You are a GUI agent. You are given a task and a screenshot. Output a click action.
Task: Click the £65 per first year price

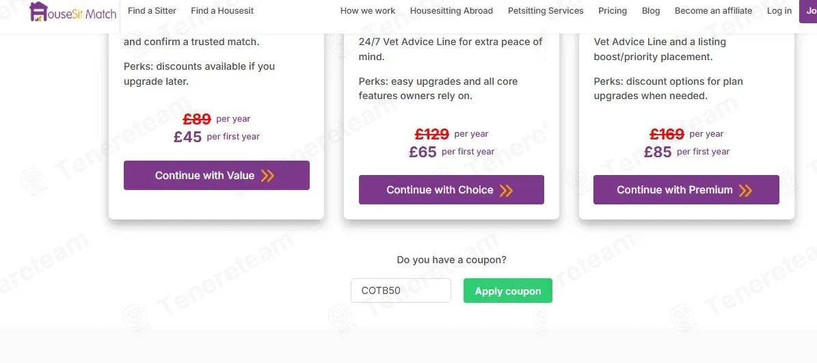pyautogui.click(x=451, y=152)
